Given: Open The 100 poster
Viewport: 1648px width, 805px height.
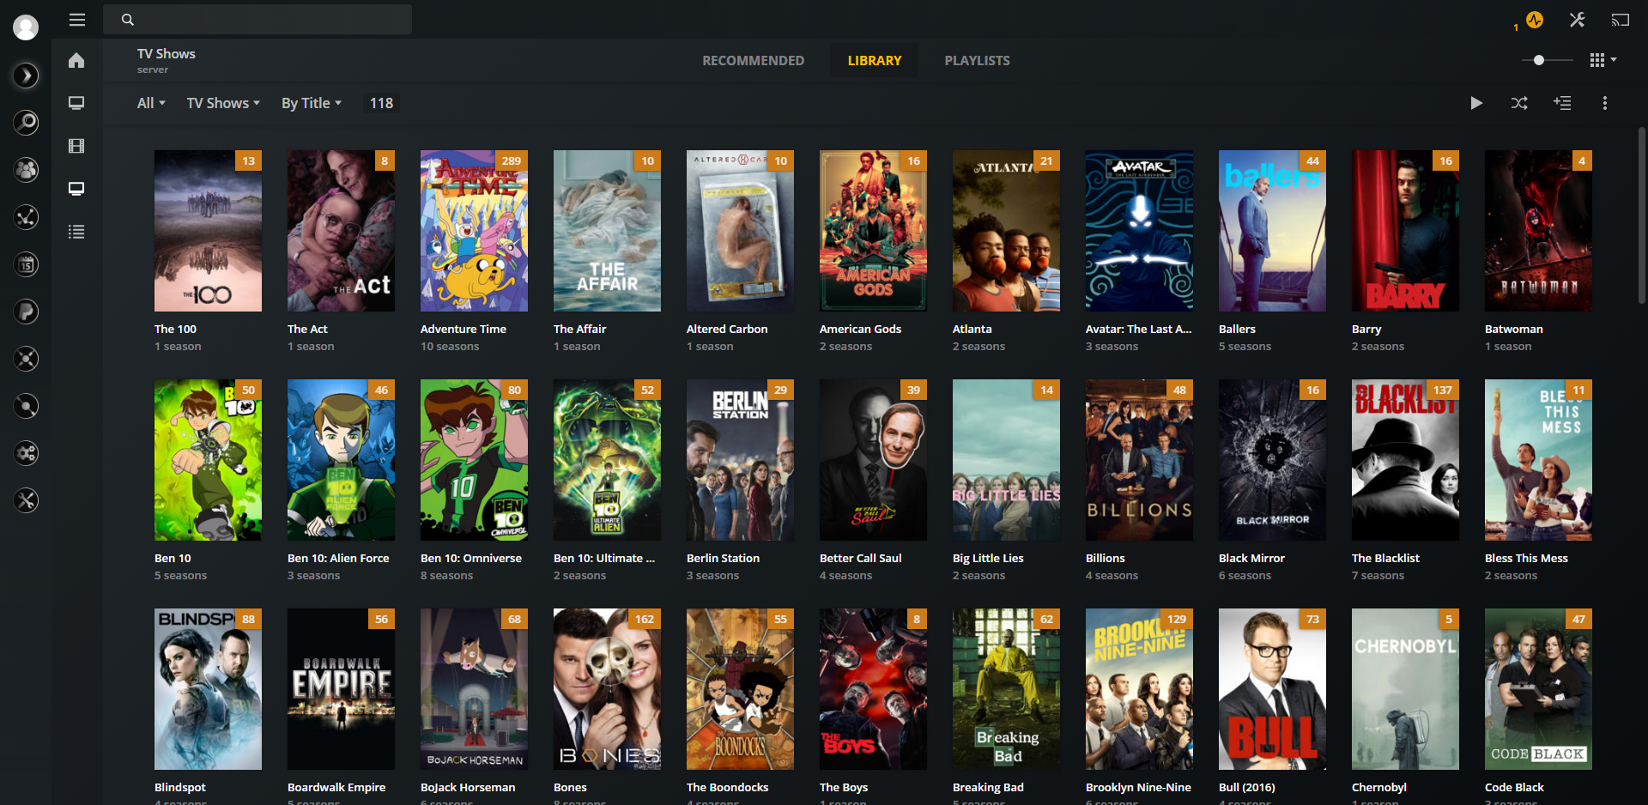Looking at the screenshot, I should pos(208,231).
